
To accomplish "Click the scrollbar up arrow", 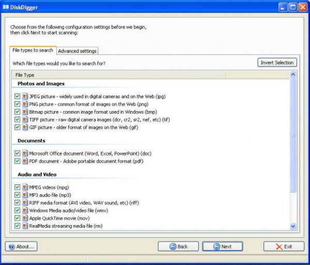I will pyautogui.click(x=293, y=74).
